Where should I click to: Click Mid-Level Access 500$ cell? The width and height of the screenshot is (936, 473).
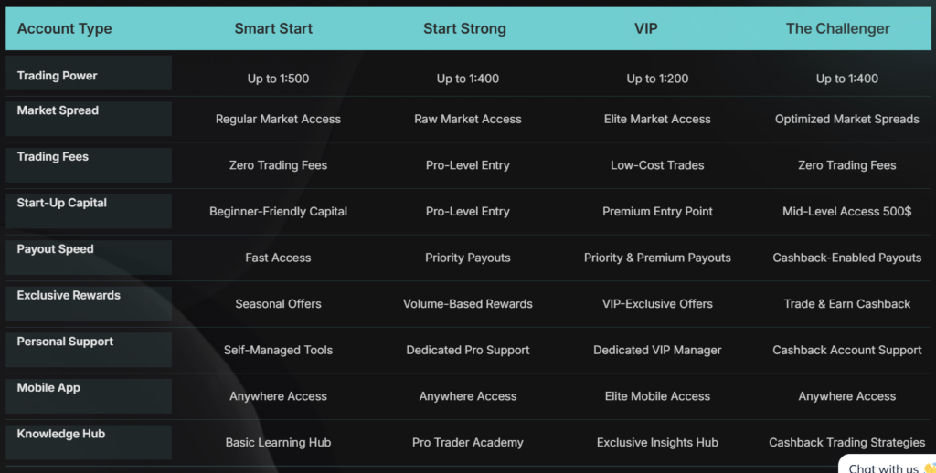point(847,211)
